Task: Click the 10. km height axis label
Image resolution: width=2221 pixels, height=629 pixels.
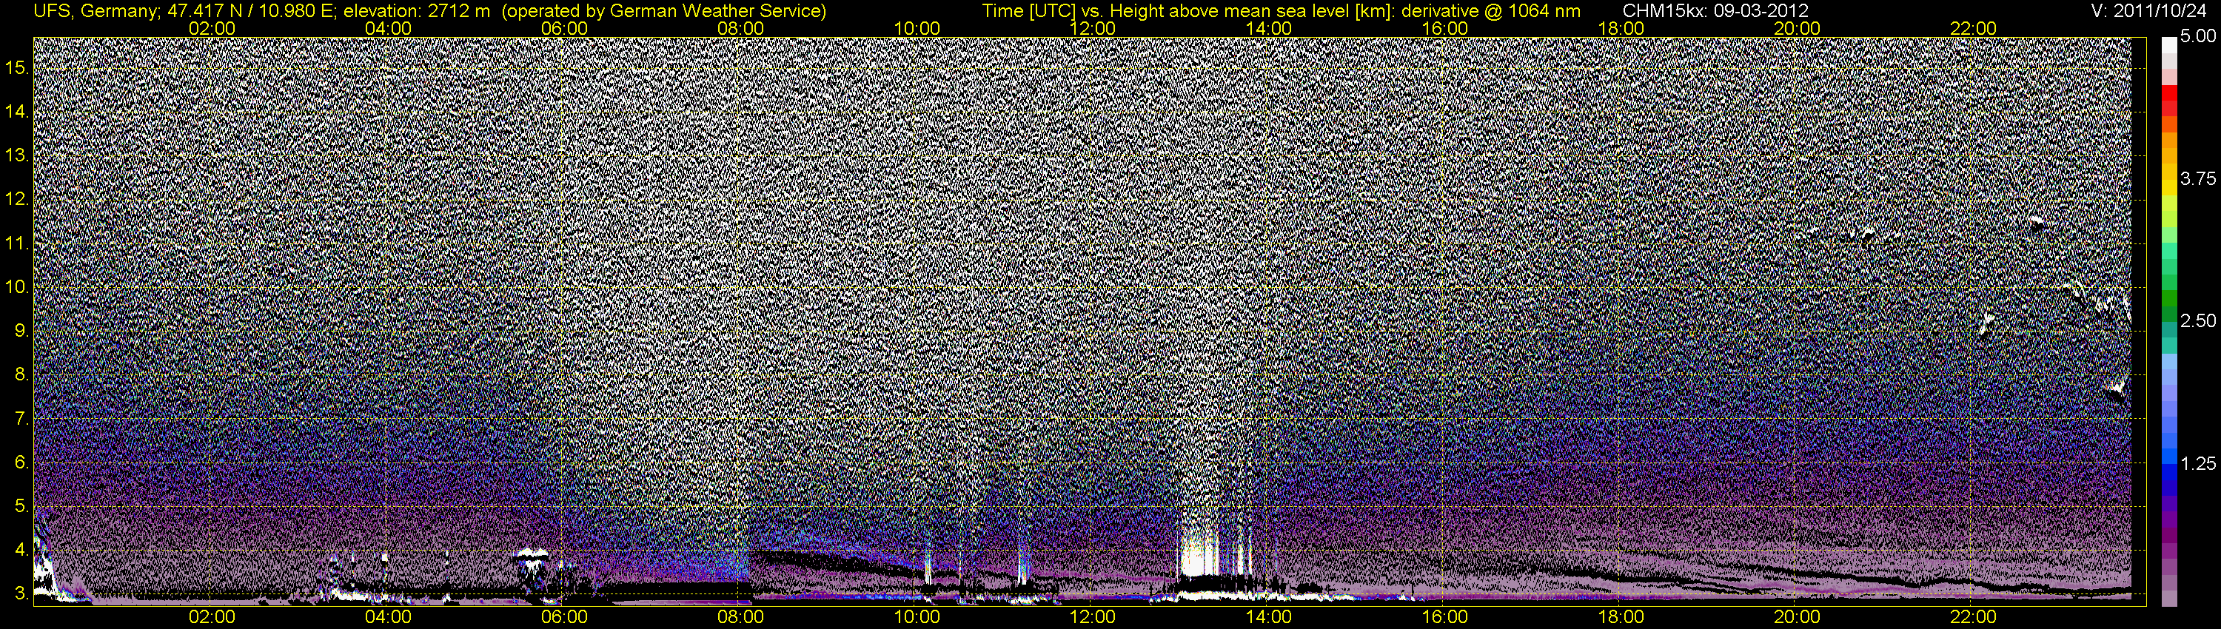Action: 17,287
